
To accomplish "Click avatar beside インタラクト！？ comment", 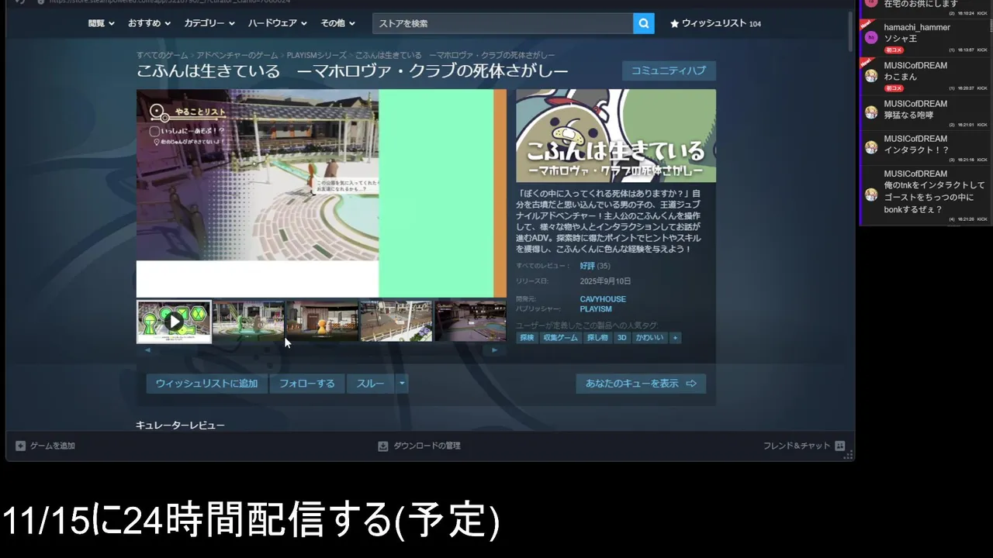I will [871, 147].
